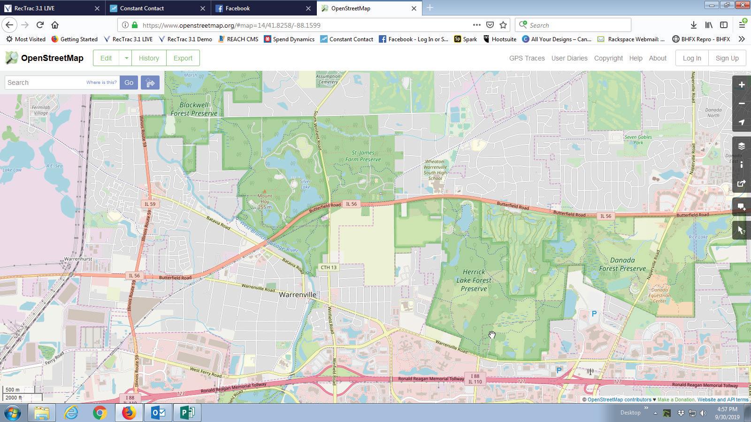
Task: Open the Spark bookmark
Action: [x=465, y=39]
